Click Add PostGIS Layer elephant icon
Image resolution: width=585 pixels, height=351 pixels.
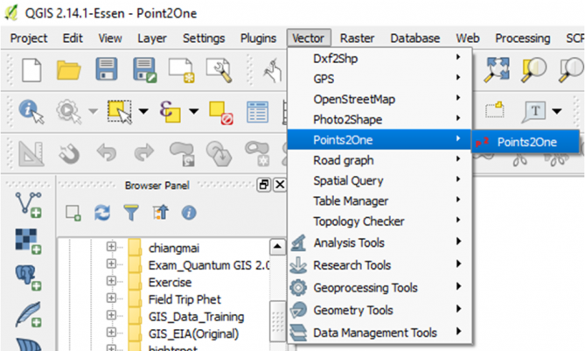point(28,277)
